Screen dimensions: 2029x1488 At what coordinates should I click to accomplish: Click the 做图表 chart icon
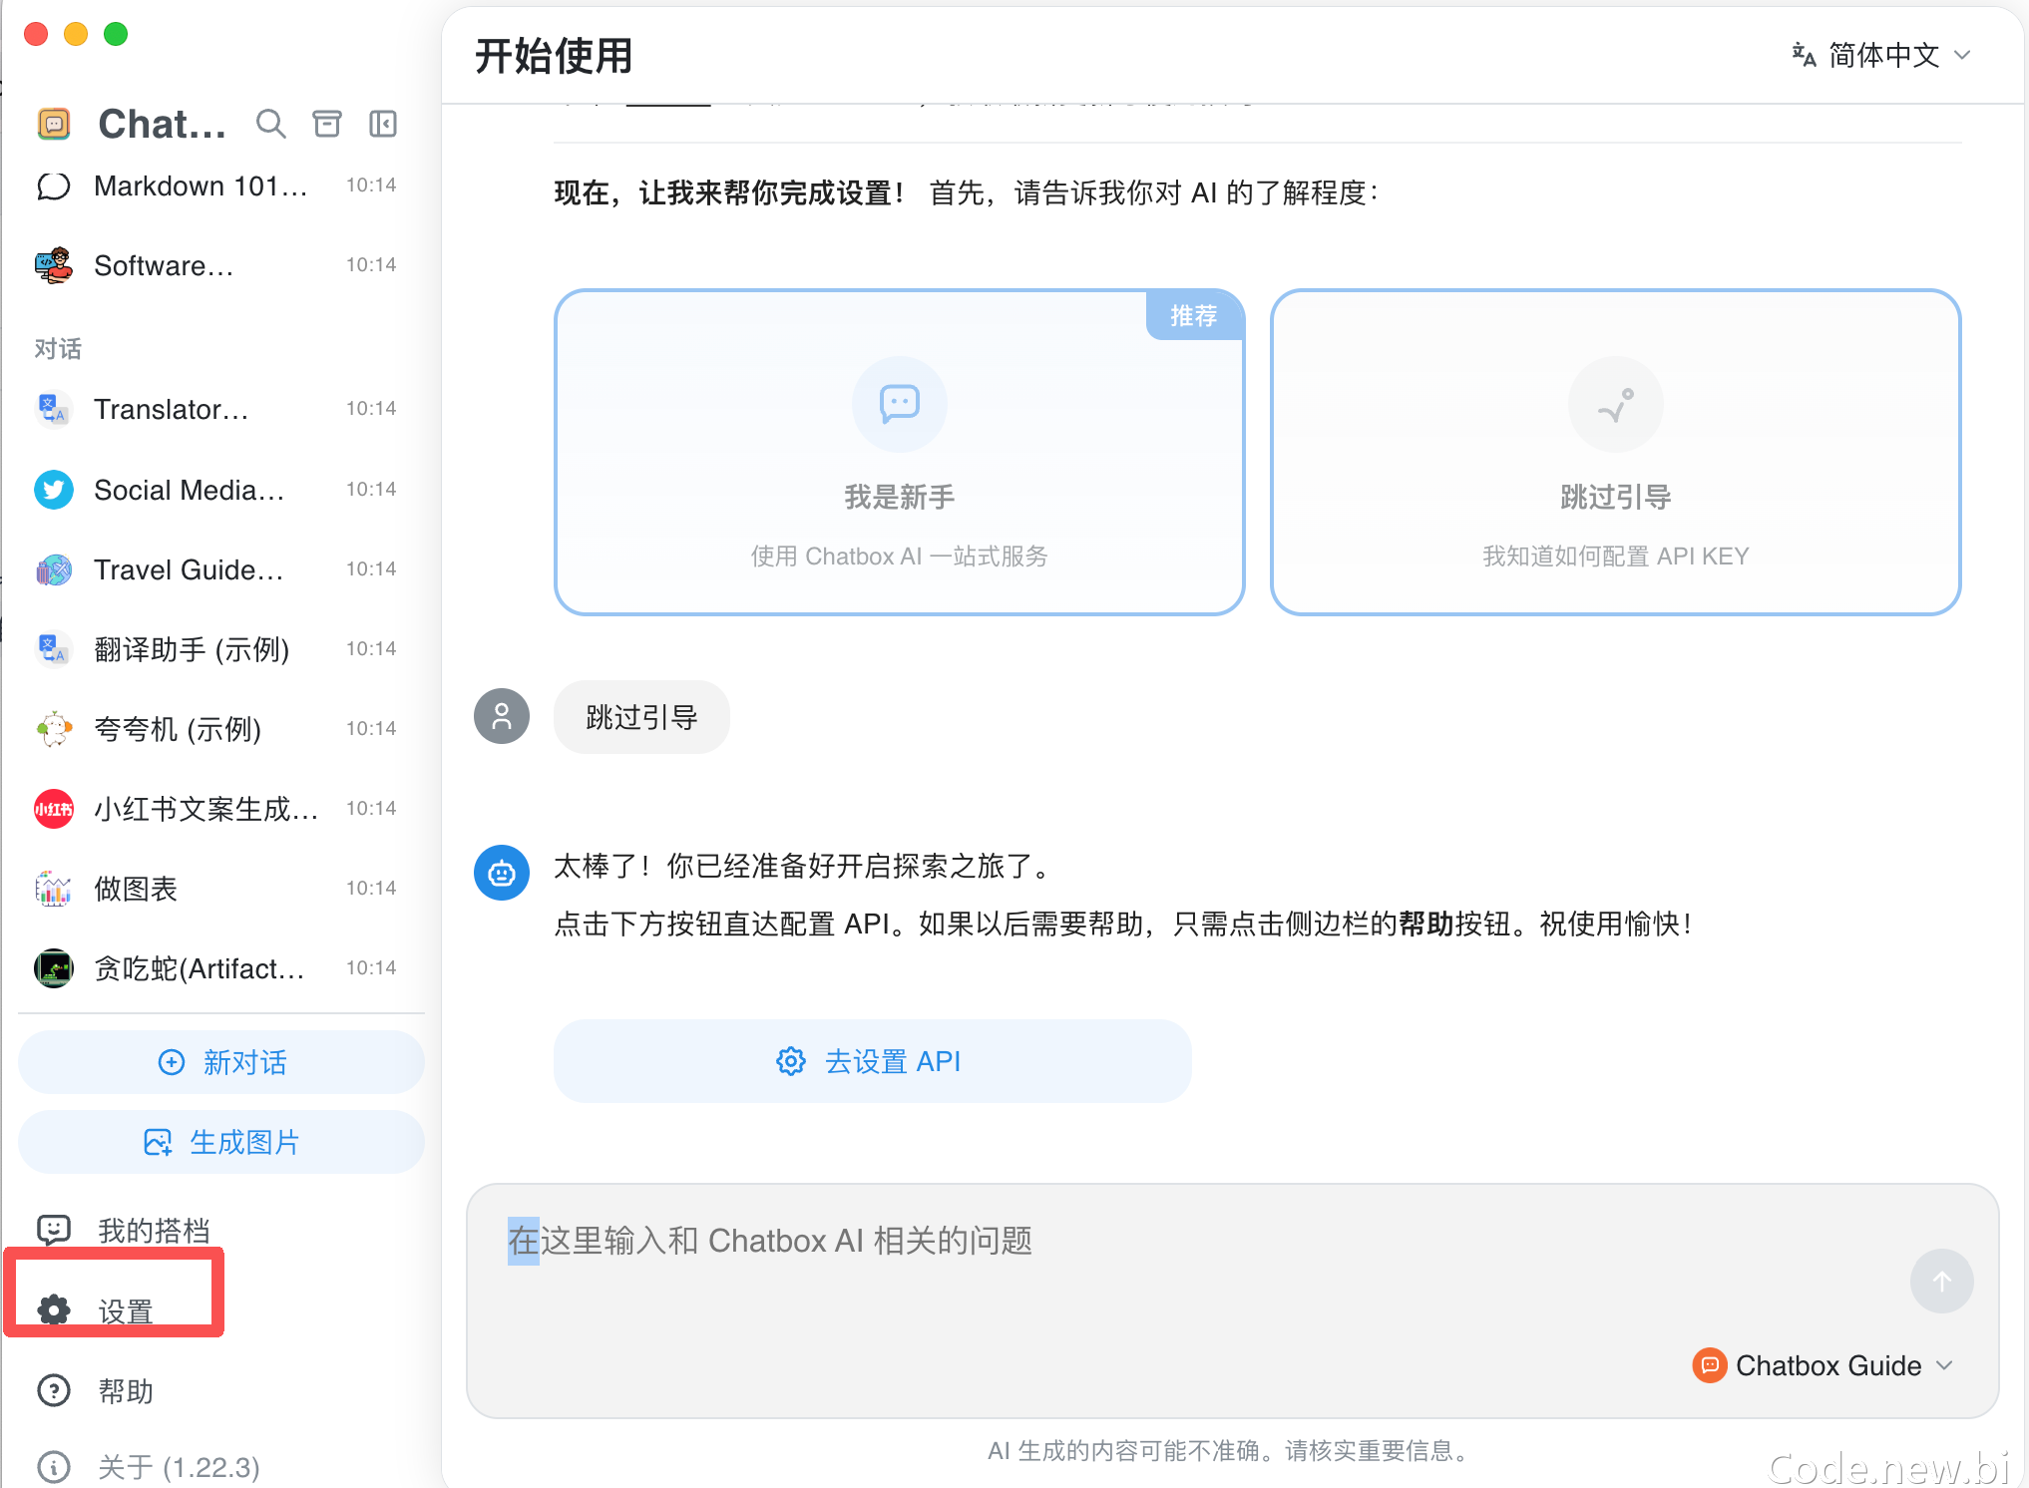54,889
